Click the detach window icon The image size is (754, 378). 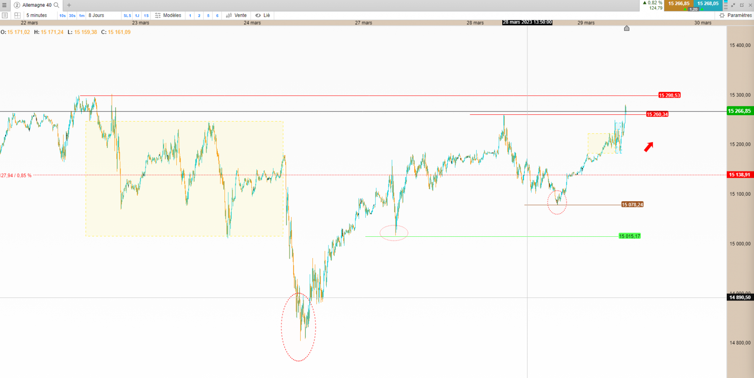[742, 5]
